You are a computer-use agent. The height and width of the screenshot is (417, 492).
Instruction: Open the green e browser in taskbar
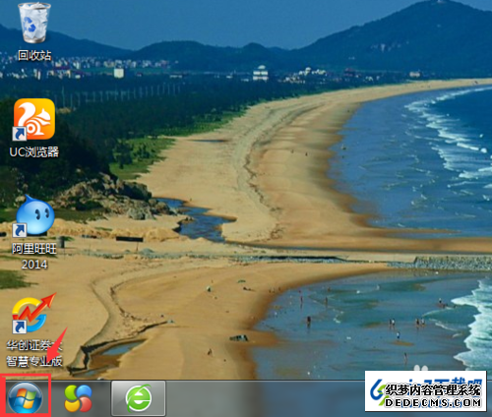tap(139, 398)
